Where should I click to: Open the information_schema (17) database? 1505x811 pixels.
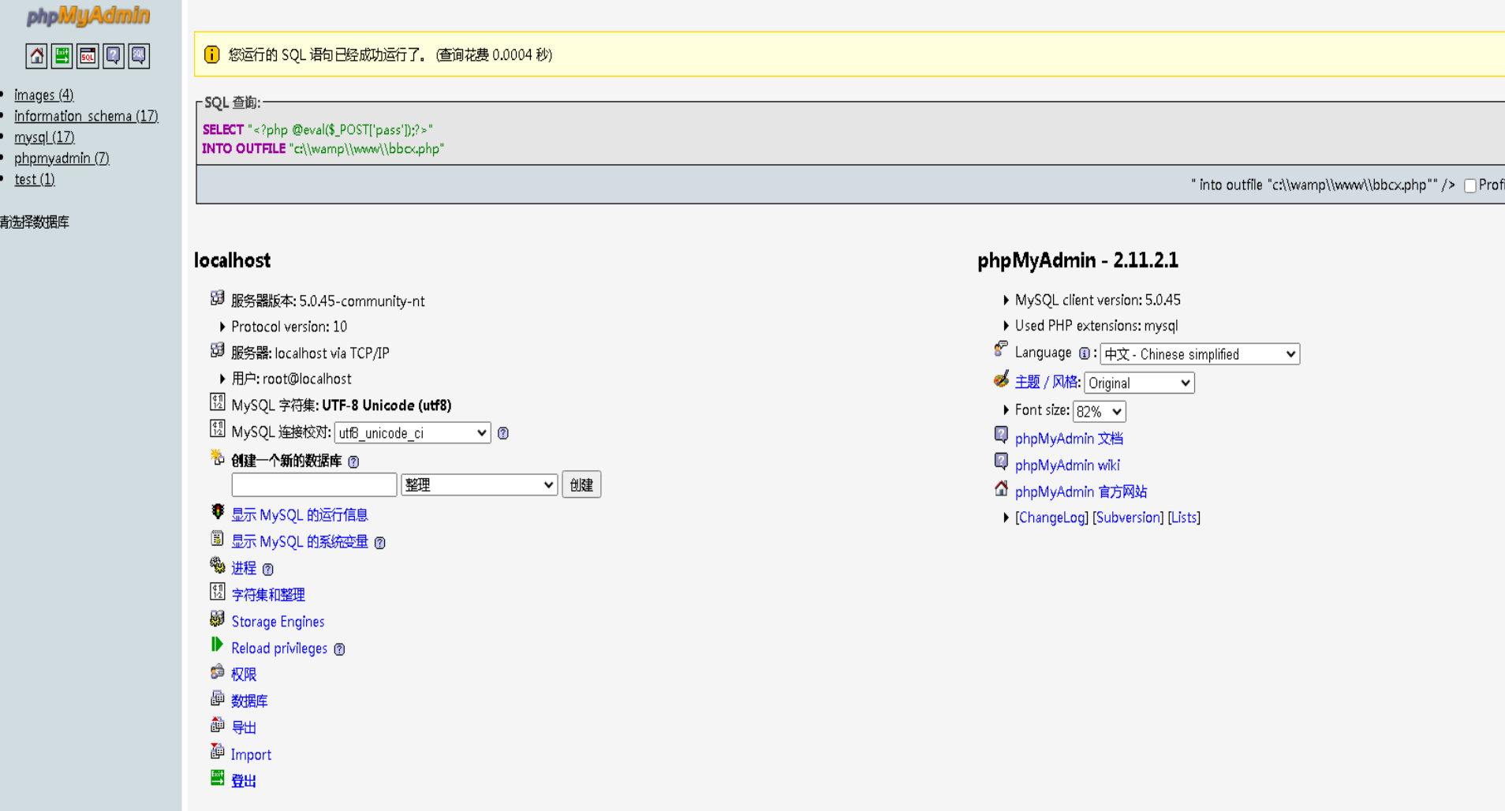(x=86, y=116)
